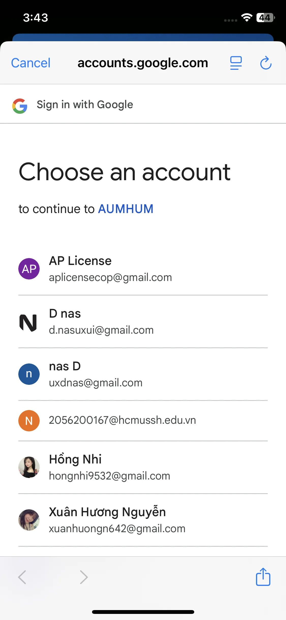This screenshot has height=620, width=286.
Task: Go forward with right chevron arrow
Action: coord(84,577)
